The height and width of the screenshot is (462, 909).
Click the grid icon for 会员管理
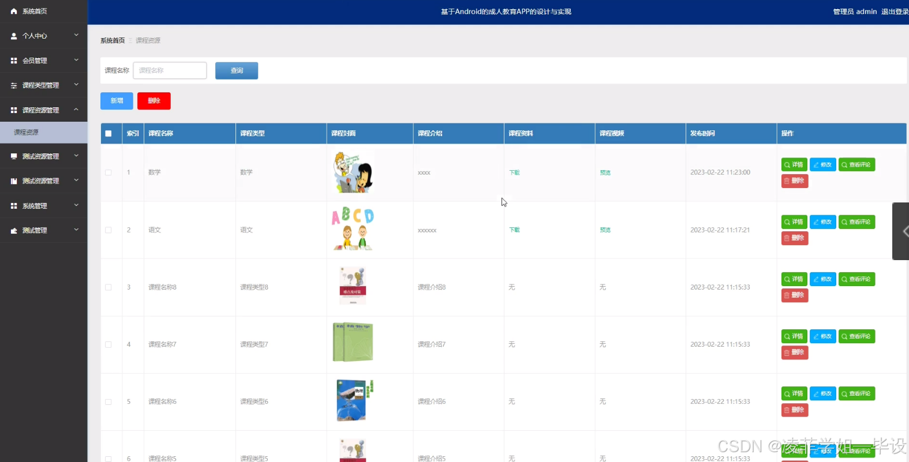click(x=14, y=61)
